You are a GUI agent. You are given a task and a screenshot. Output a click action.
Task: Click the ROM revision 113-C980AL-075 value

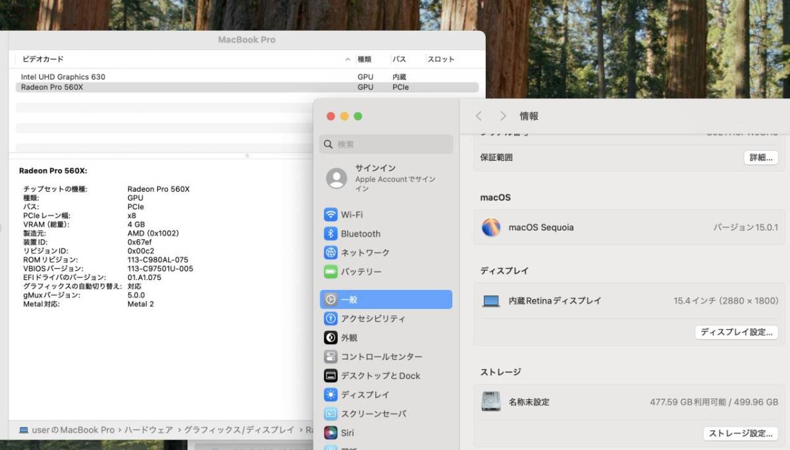(158, 260)
